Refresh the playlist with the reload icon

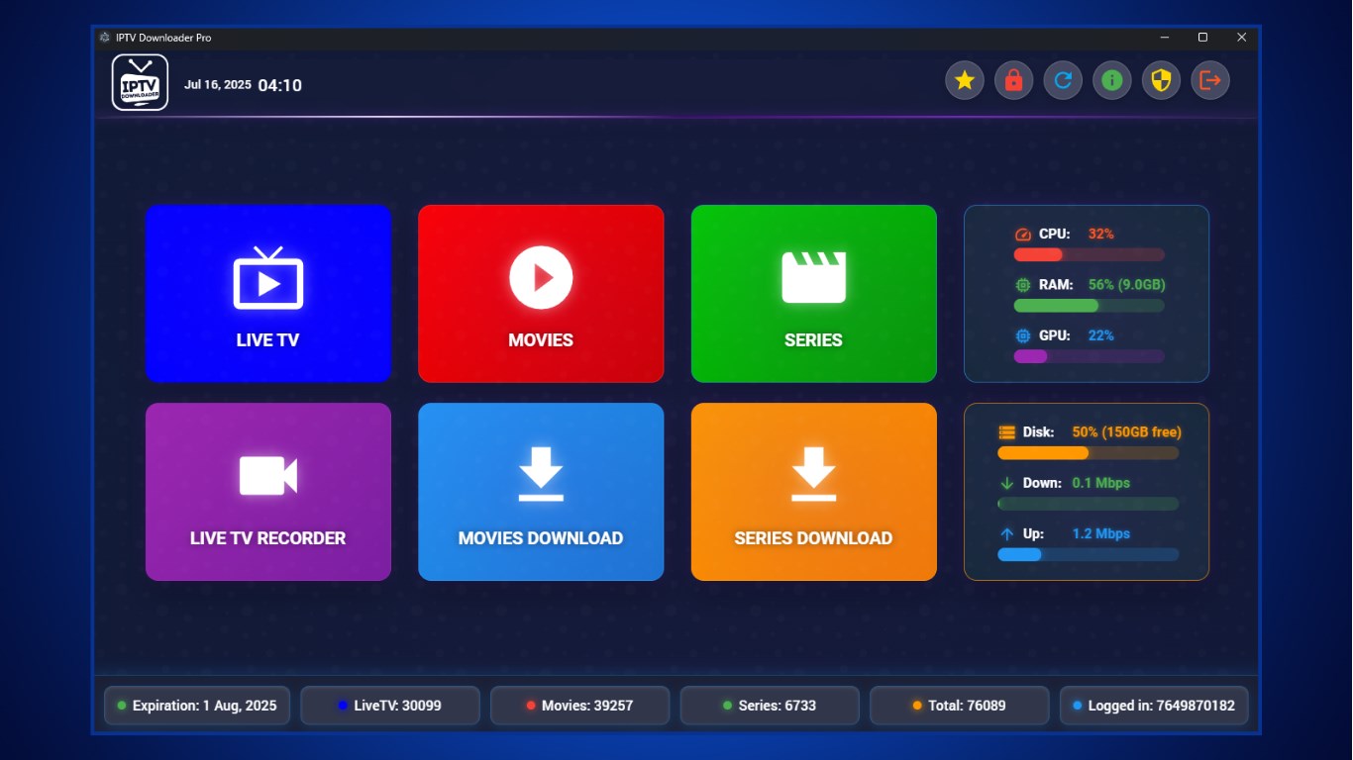(1063, 80)
